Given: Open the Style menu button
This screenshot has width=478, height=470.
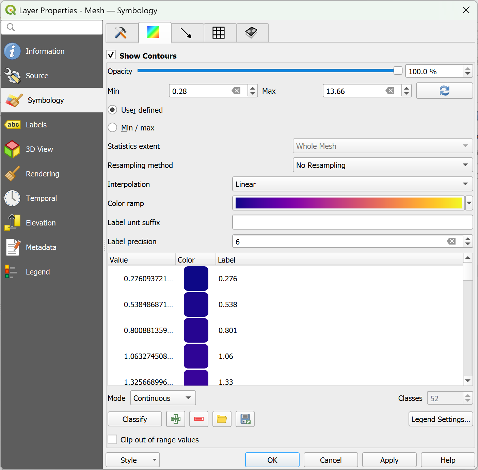Looking at the screenshot, I should click(x=133, y=460).
